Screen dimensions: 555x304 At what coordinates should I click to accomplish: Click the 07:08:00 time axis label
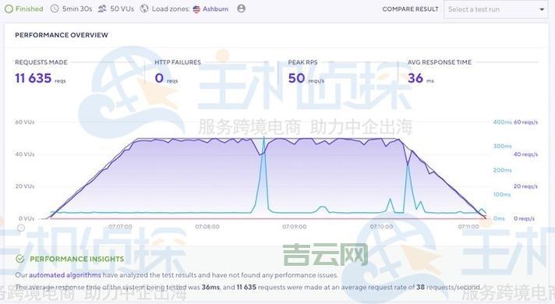pos(207,227)
